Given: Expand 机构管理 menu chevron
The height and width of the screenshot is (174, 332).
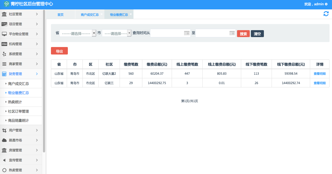Looking at the screenshot, I should 37,44.
